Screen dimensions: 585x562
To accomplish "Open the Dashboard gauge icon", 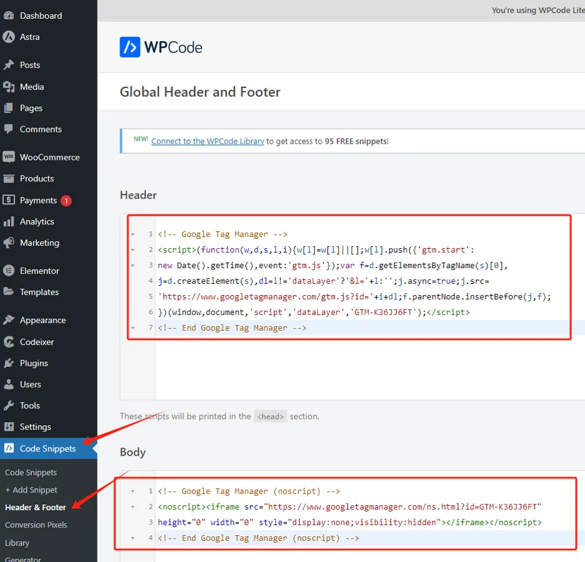I will click(9, 16).
